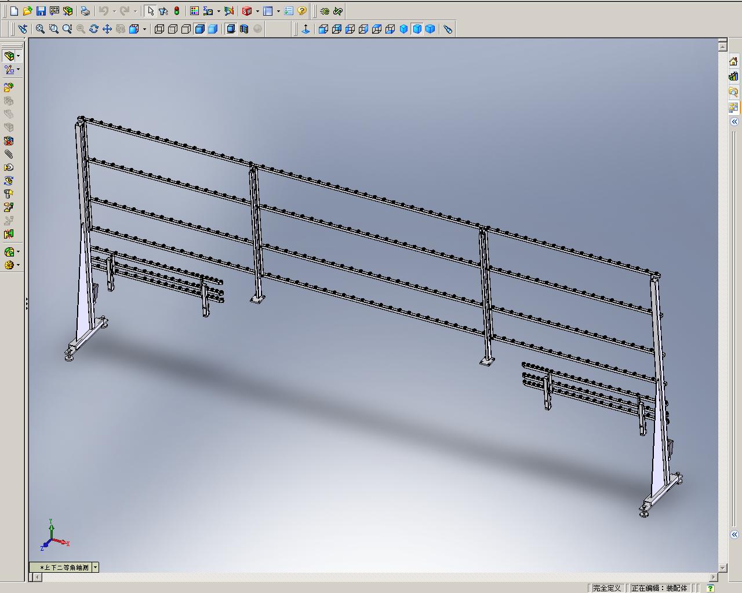Switch to the Dimetric view cube

(430, 29)
